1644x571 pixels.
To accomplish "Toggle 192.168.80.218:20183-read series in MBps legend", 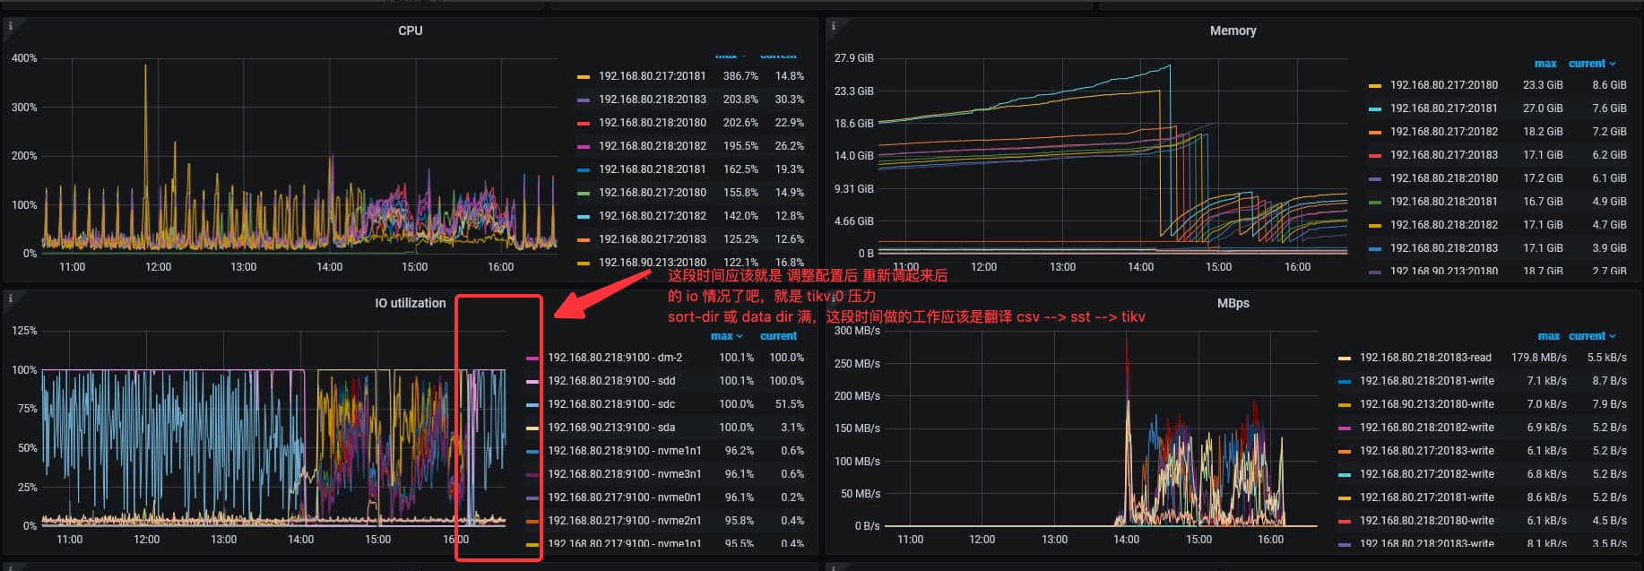I will (x=1424, y=358).
